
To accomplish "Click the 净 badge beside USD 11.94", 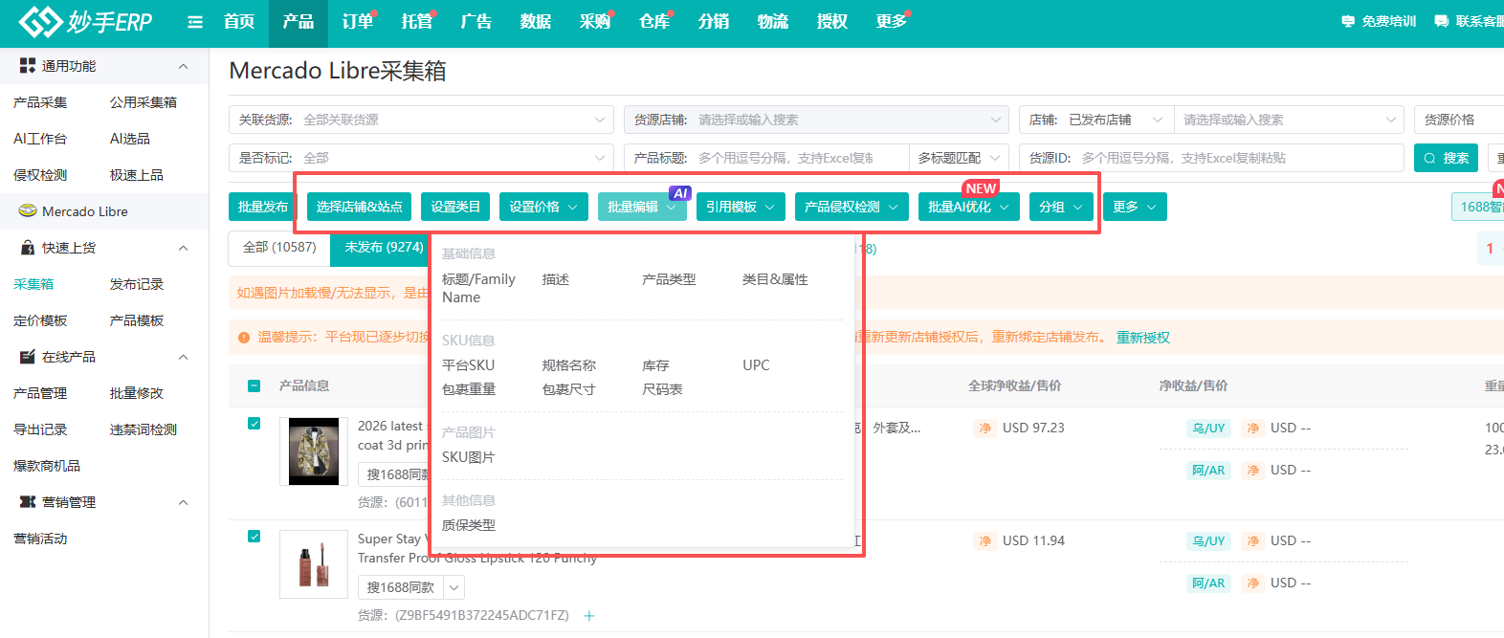I will (x=984, y=541).
